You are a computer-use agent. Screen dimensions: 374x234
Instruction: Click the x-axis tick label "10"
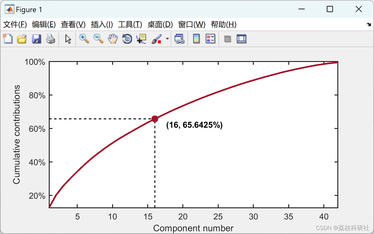click(112, 216)
